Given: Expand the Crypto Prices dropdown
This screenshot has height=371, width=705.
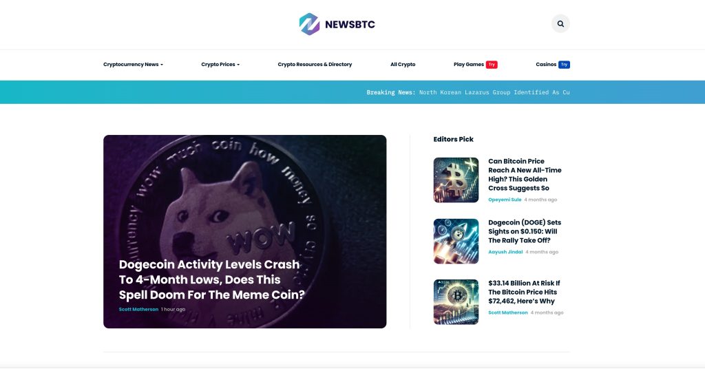Looking at the screenshot, I should [x=220, y=64].
